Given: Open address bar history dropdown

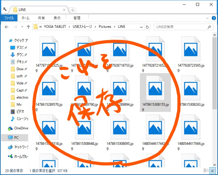Looking at the screenshot, I should tap(141, 27).
